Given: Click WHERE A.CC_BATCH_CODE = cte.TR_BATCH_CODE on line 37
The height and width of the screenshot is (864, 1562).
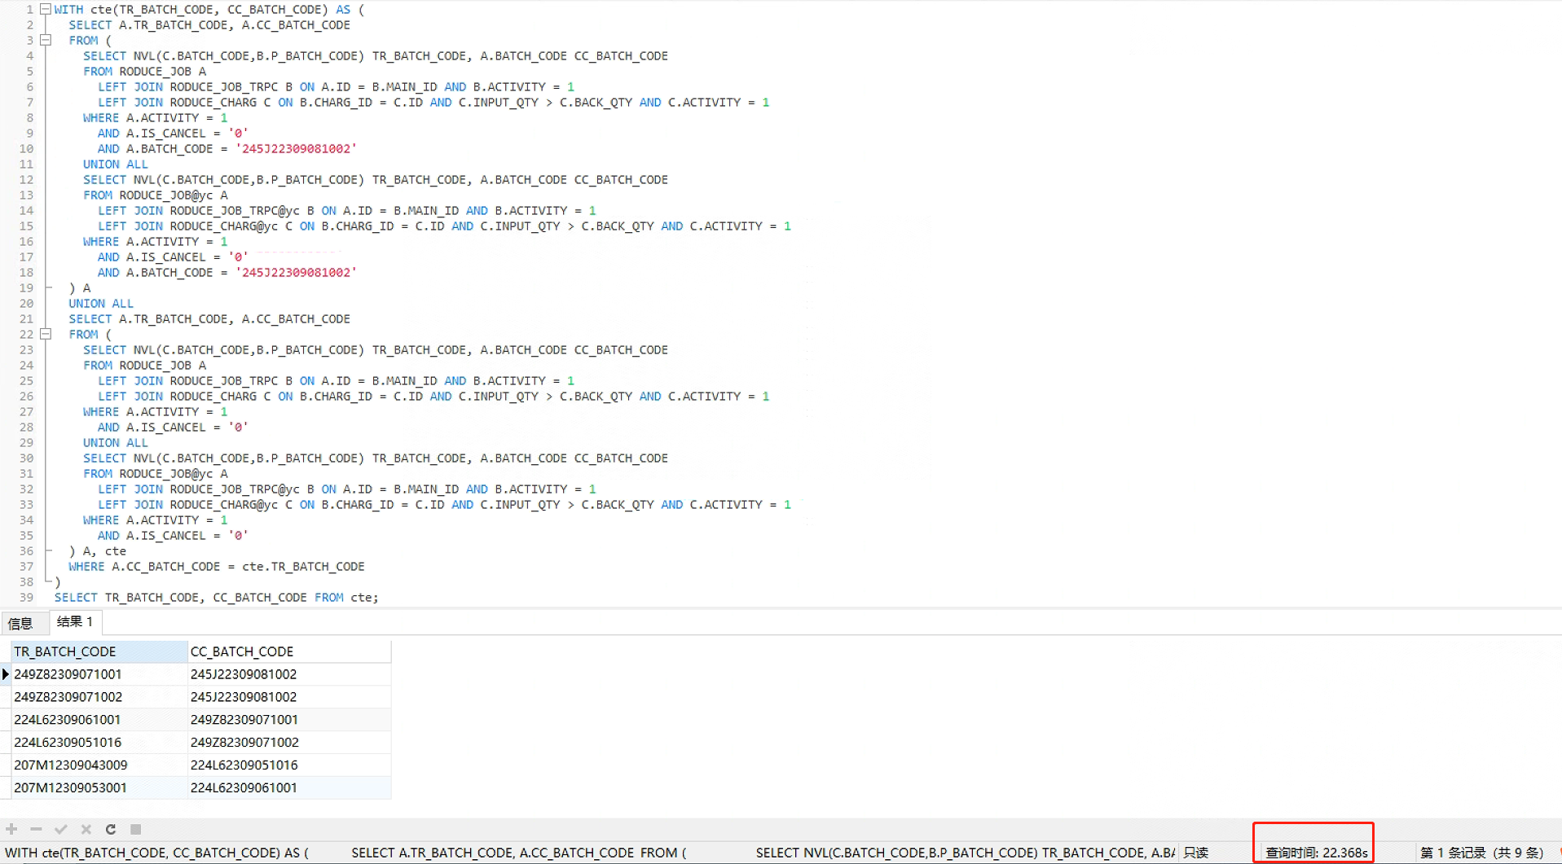Looking at the screenshot, I should pyautogui.click(x=217, y=567).
